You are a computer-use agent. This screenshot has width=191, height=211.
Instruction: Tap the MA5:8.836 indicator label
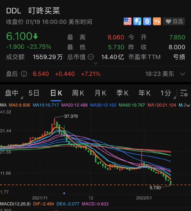click(x=20, y=105)
